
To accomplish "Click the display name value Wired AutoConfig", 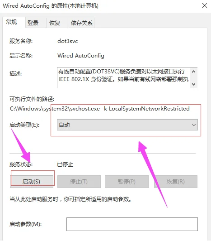I will pos(81,55).
